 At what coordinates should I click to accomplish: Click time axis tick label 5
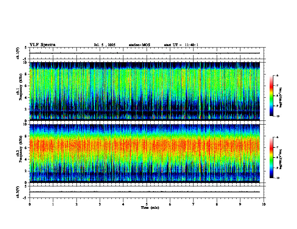click(147, 204)
